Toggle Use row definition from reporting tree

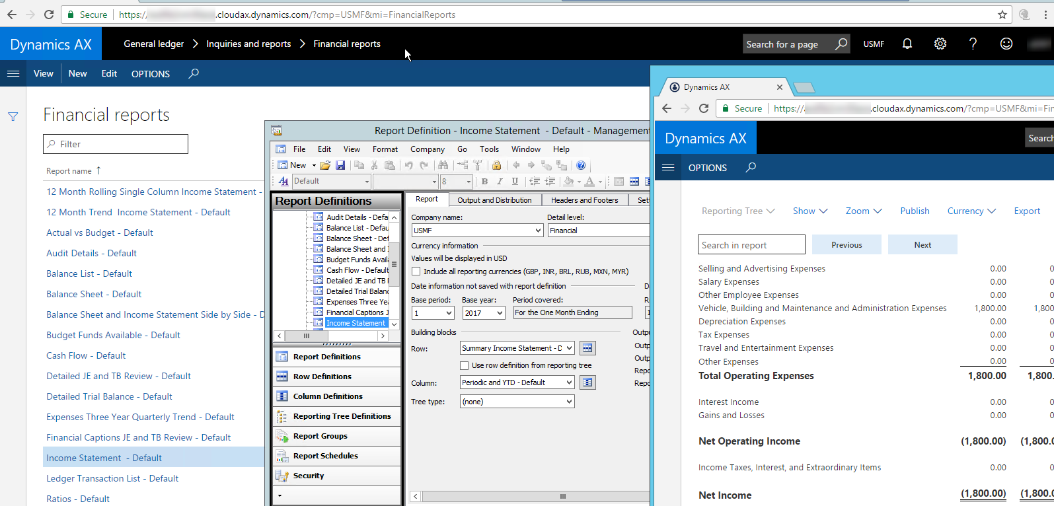click(464, 365)
